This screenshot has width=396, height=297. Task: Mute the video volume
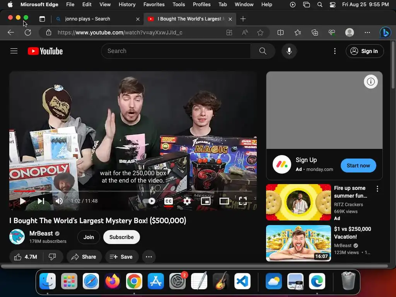point(59,201)
